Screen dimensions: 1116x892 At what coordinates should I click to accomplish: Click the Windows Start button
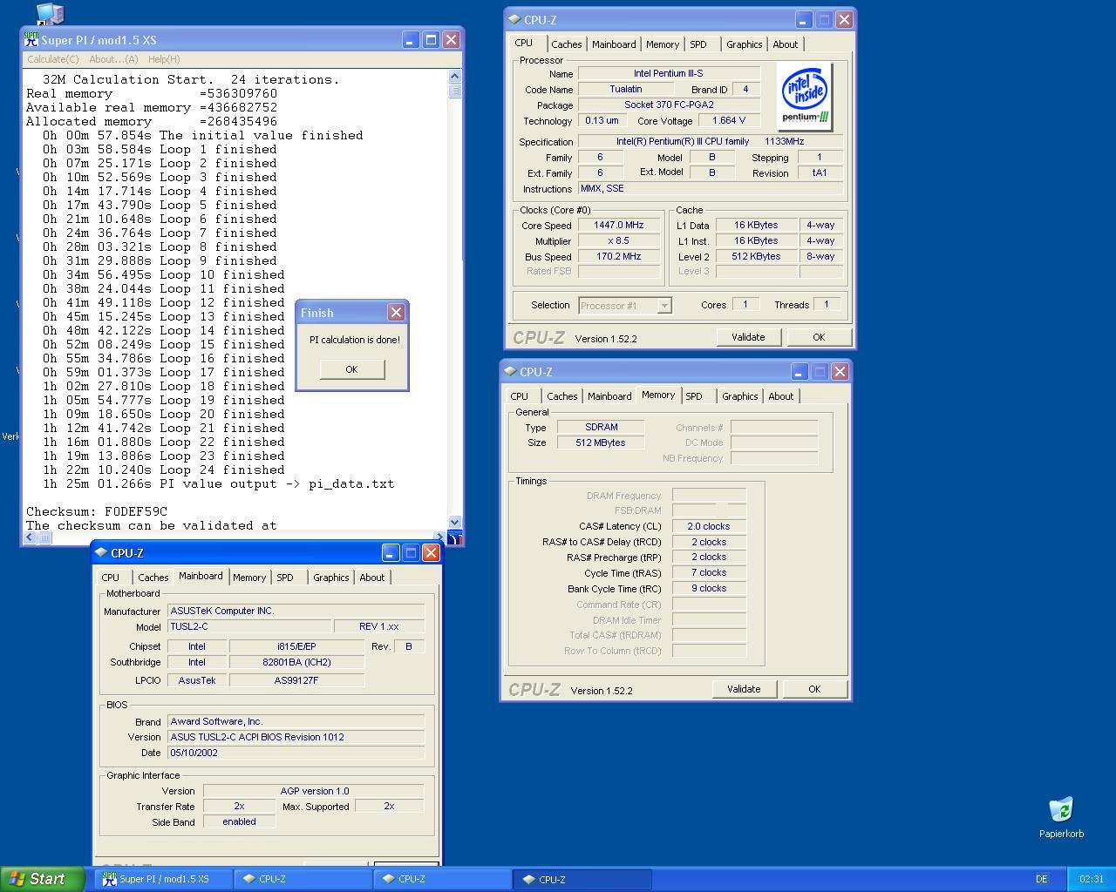click(x=43, y=879)
